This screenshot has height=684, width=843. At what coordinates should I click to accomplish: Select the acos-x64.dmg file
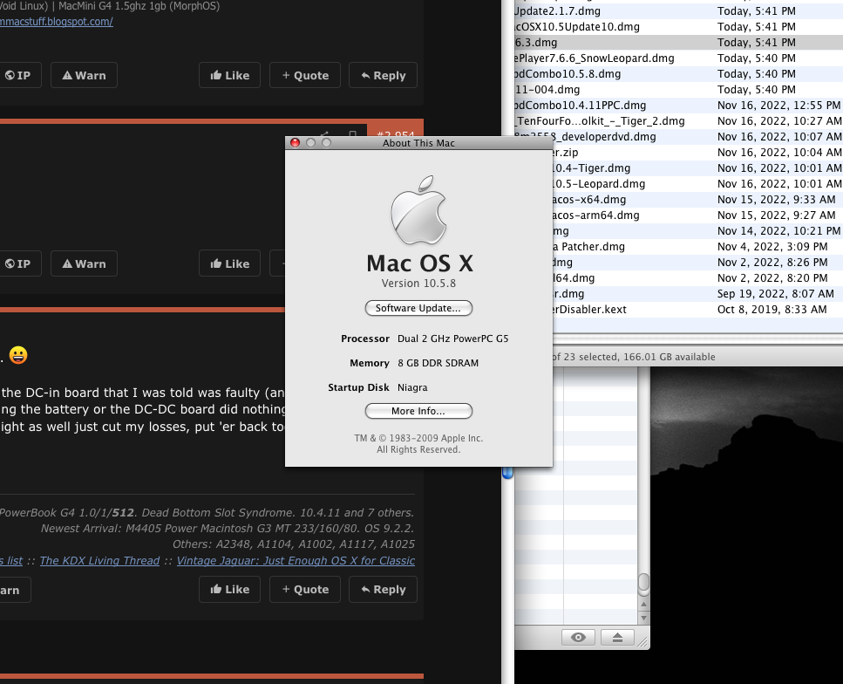tap(697, 200)
